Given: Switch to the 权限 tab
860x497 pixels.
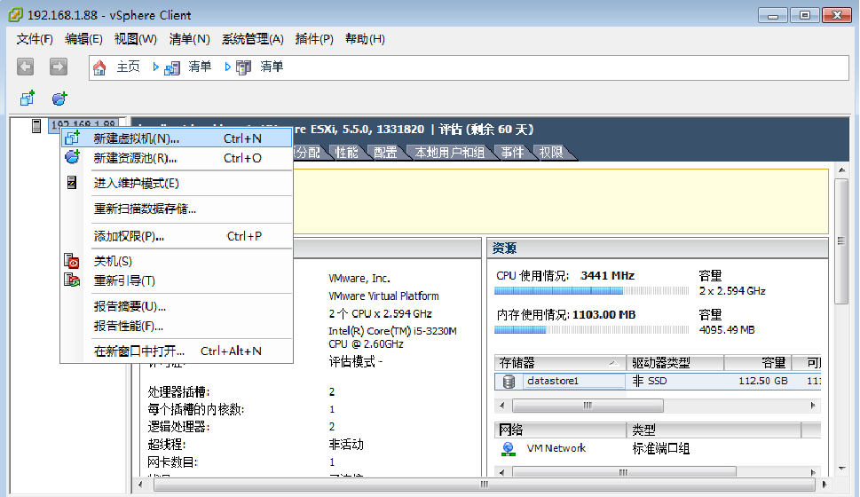Looking at the screenshot, I should point(550,153).
